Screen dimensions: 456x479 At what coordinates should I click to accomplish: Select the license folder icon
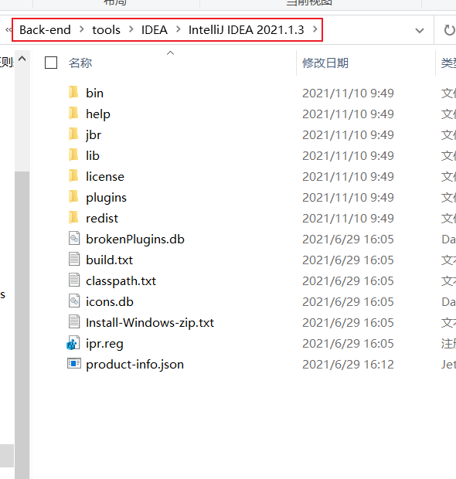pos(73,176)
